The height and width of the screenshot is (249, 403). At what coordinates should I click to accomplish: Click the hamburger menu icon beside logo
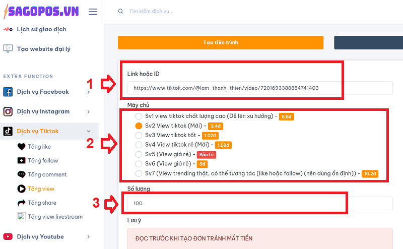point(93,12)
